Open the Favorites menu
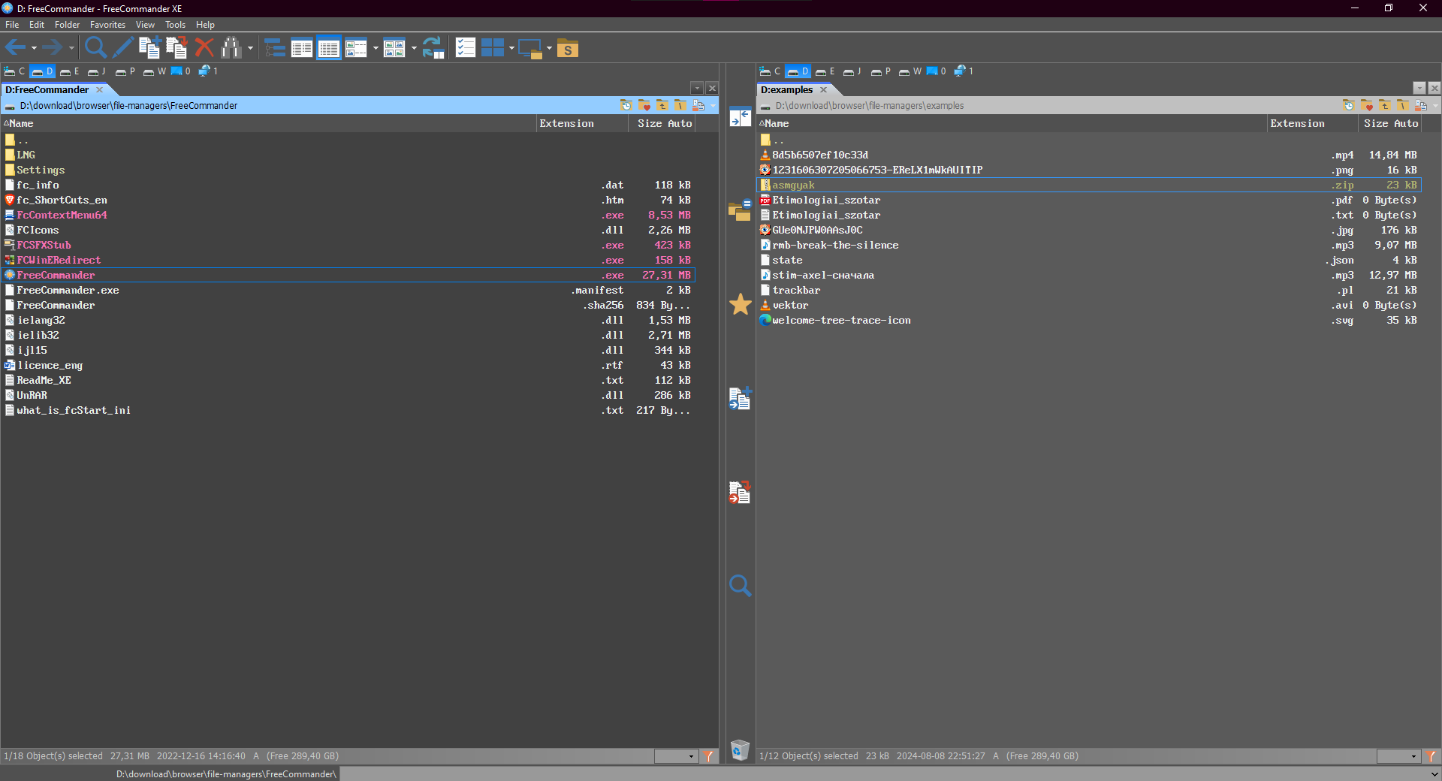Screen dimensions: 1442x781 (107, 25)
